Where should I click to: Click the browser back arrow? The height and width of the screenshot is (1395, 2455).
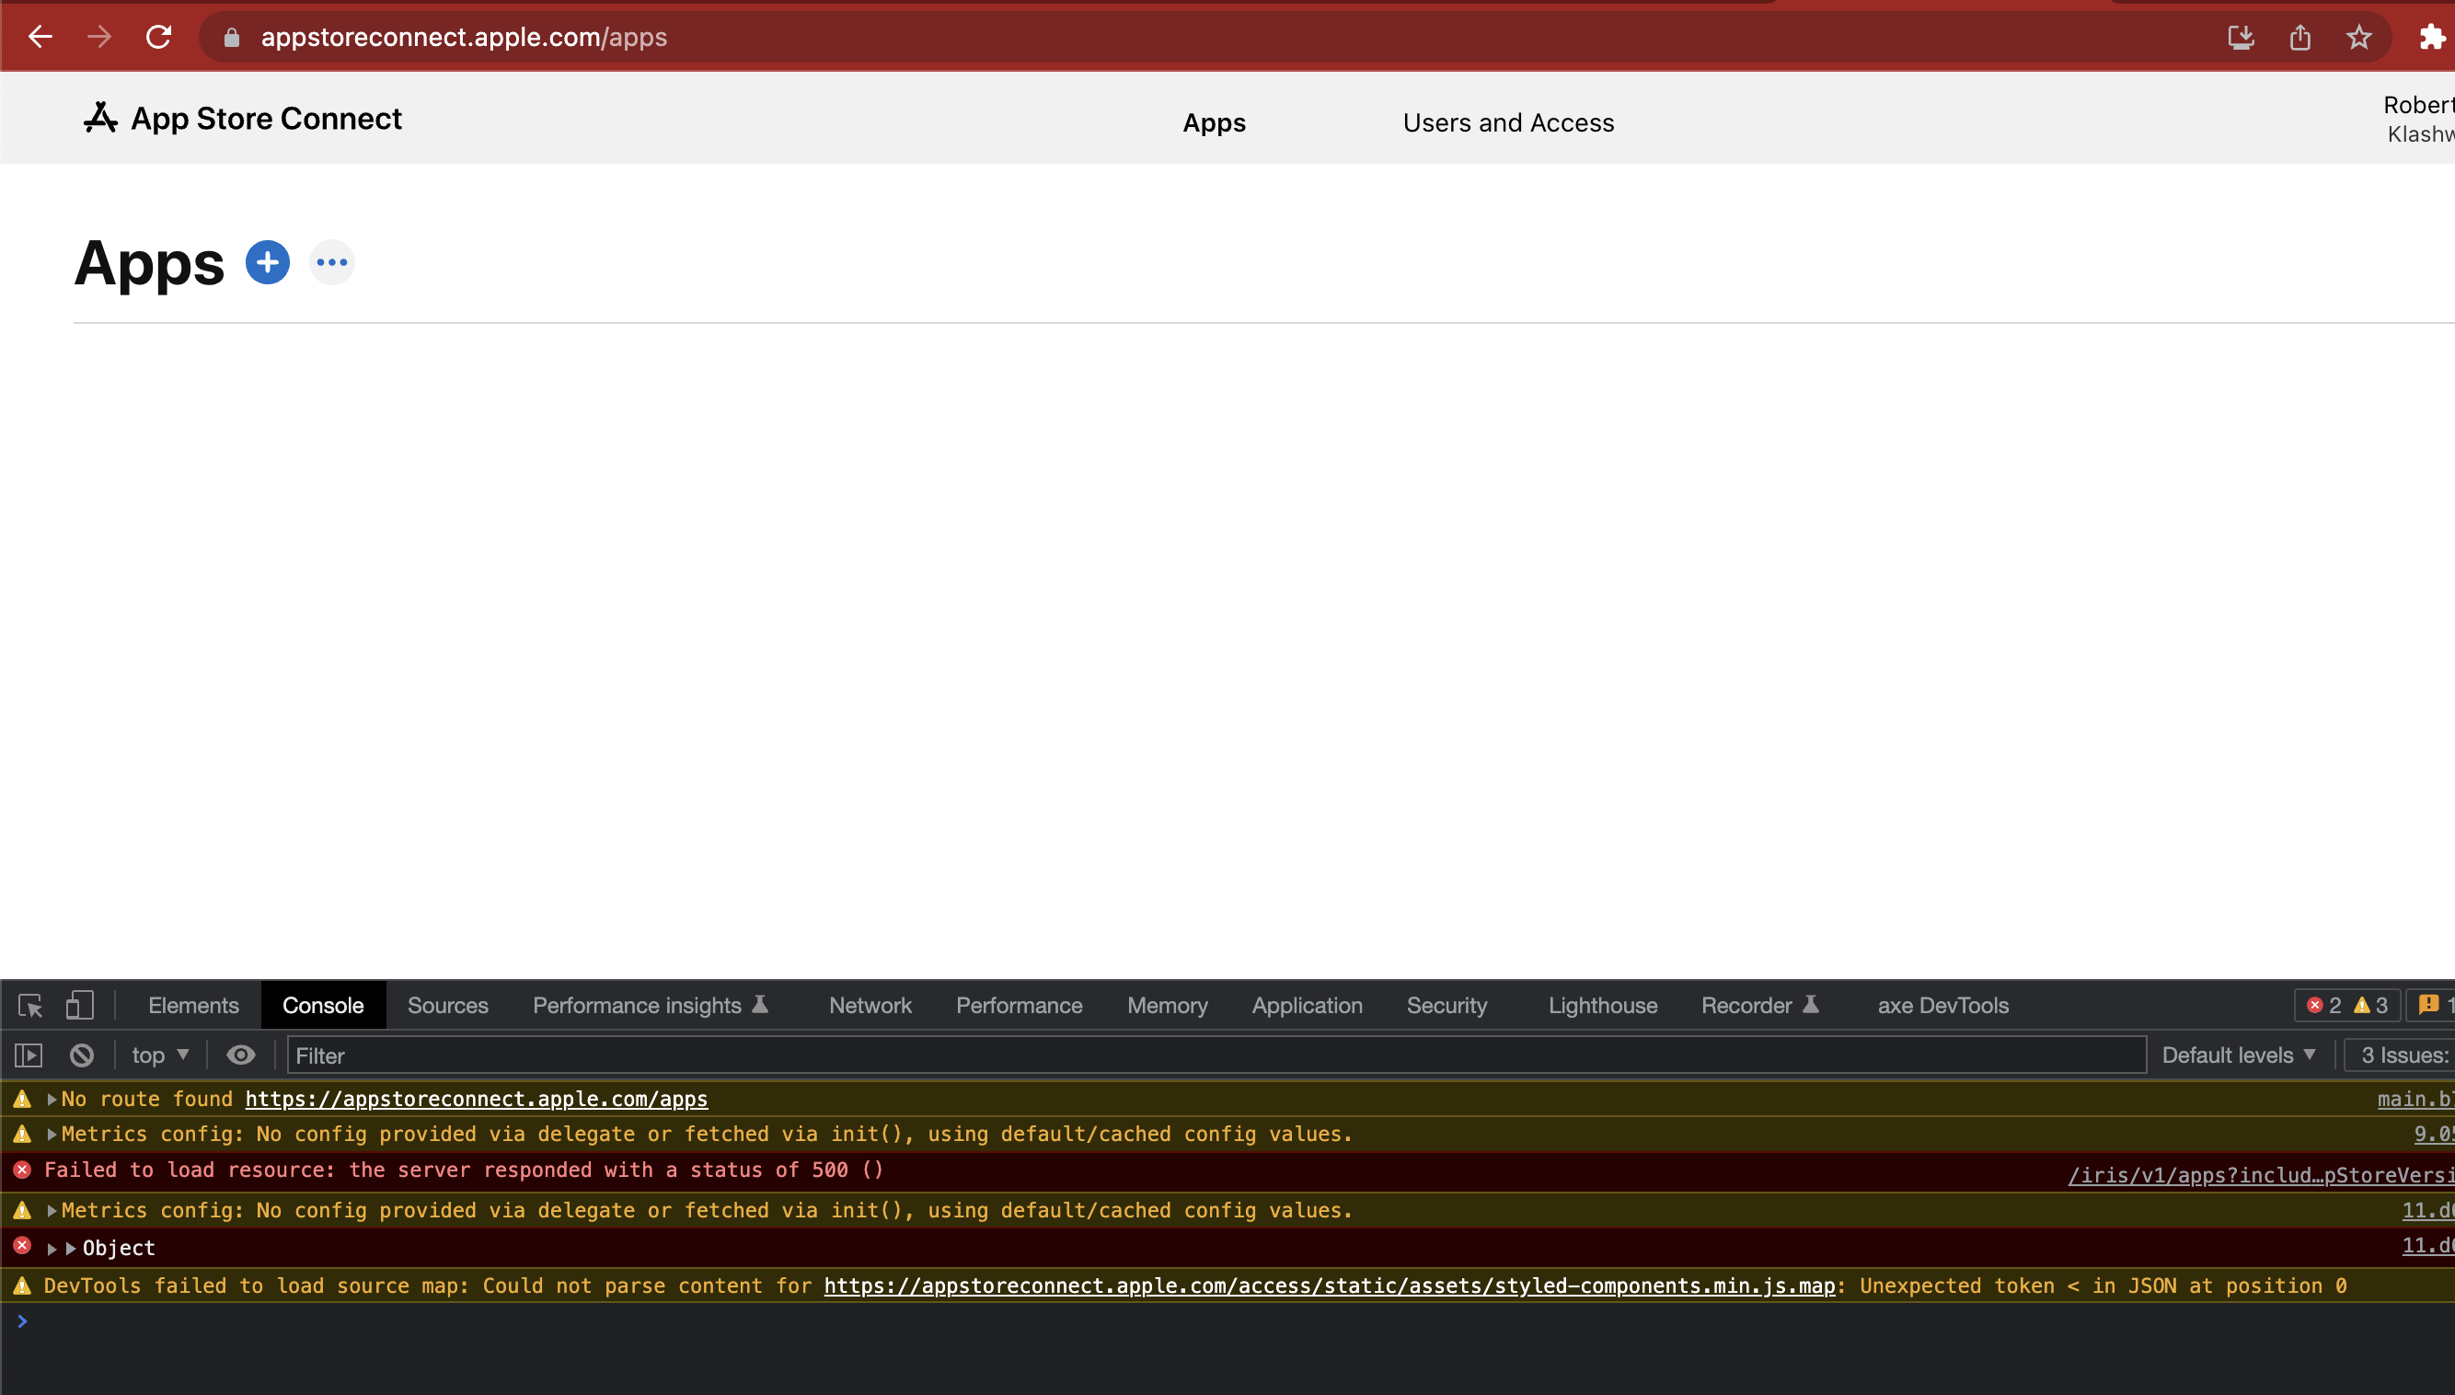pyautogui.click(x=40, y=38)
